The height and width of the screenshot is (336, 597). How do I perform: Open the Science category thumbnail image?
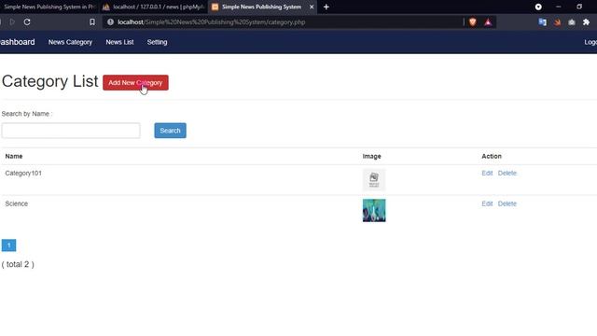(374, 210)
